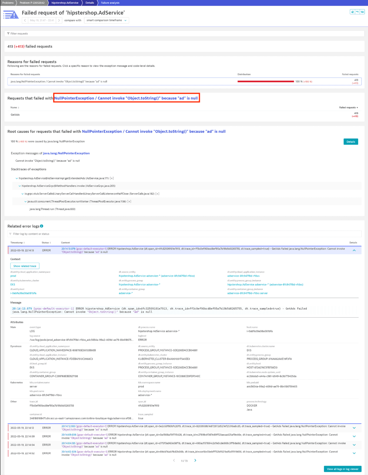Open the Problems breadcrumb
Image resolution: width=368 pixels, height=475 pixels.
(8, 3)
